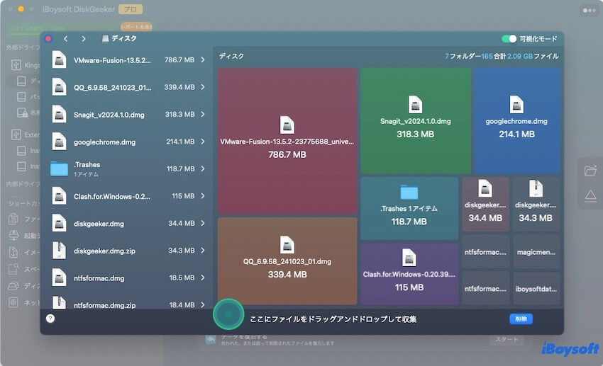Click the プロ badge in title bar
Viewport: 603px width, 366px height.
(130, 9)
